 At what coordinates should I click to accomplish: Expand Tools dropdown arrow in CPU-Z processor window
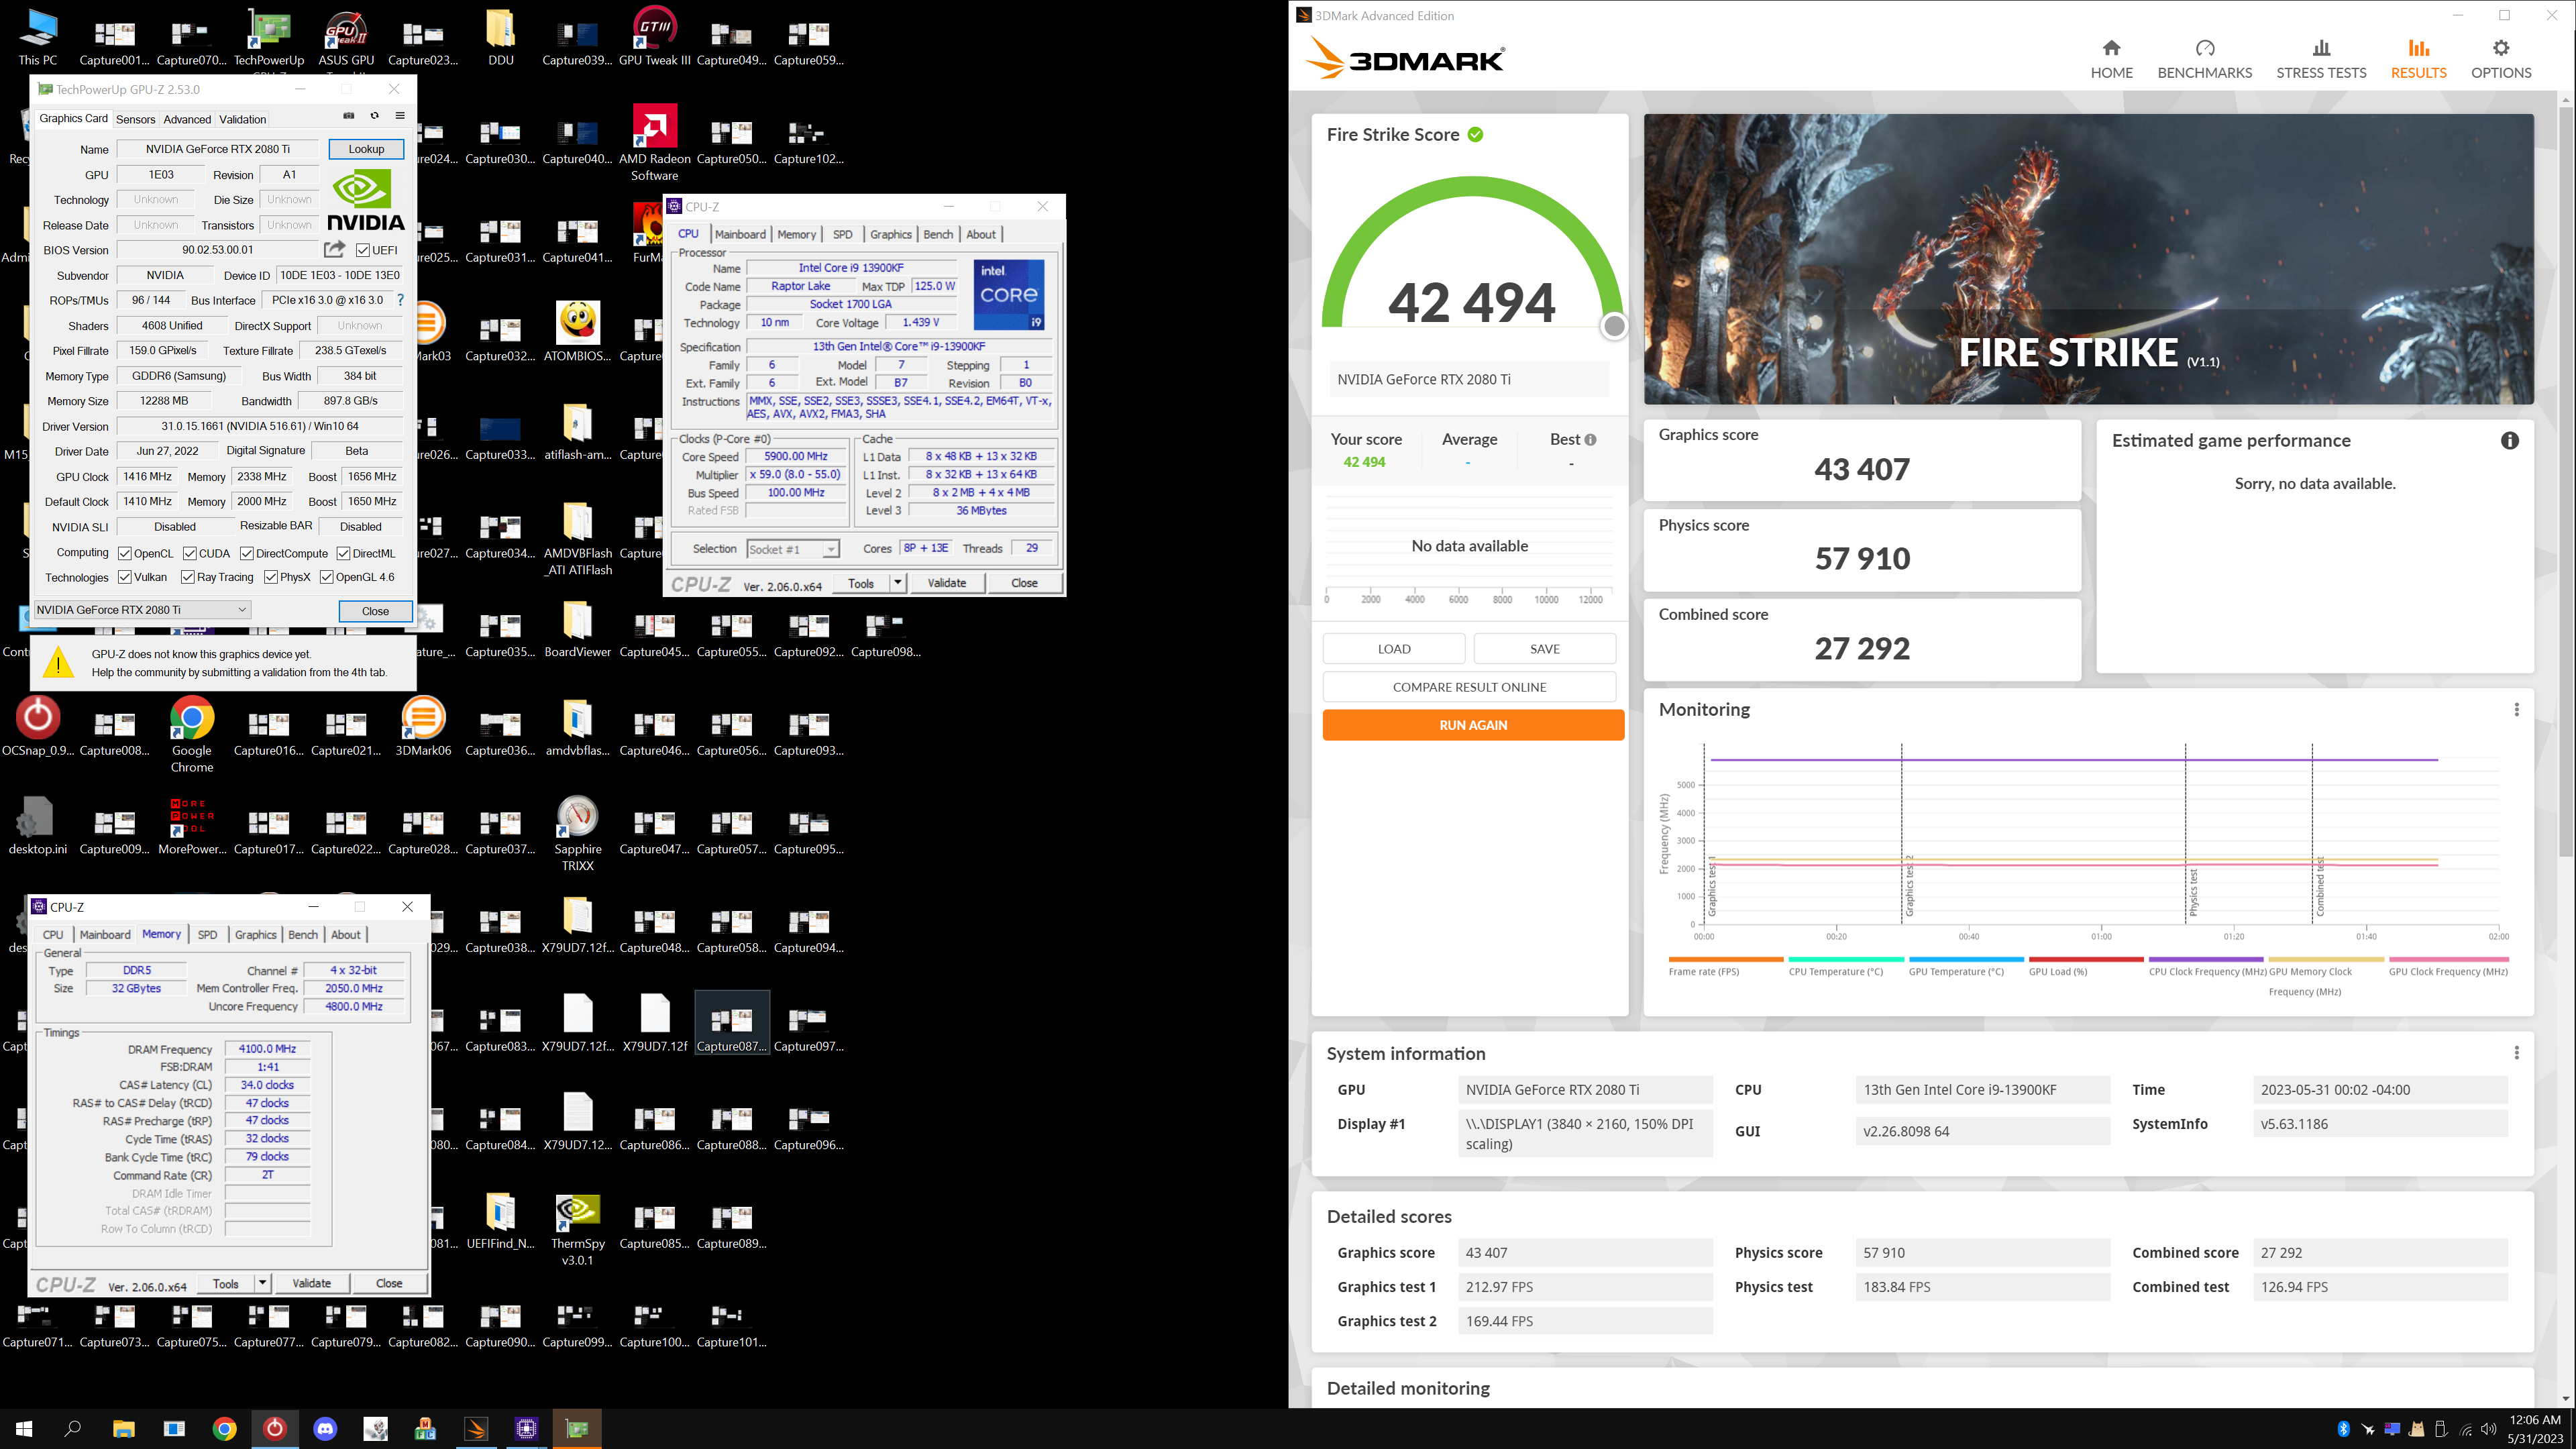(x=898, y=582)
